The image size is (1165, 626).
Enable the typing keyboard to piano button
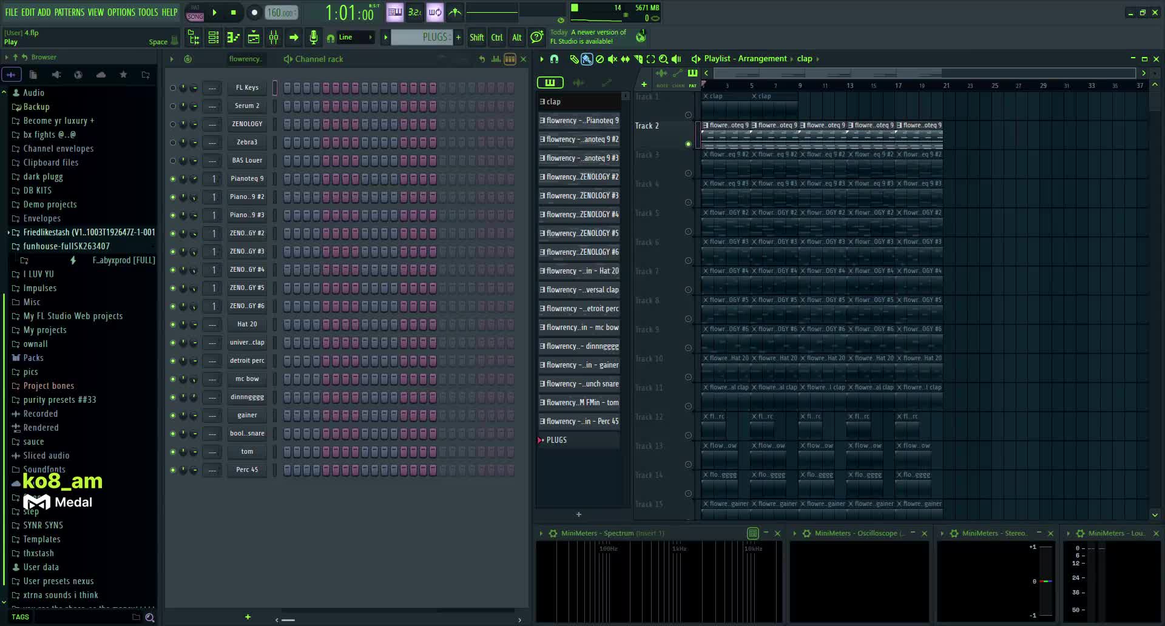395,12
